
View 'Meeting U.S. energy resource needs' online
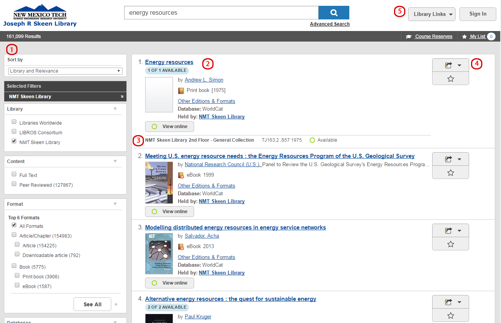coord(170,212)
